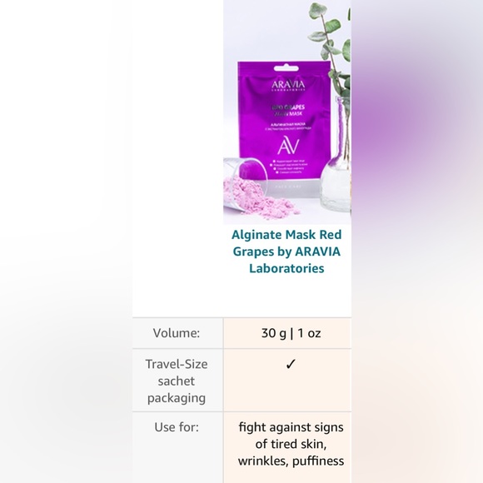The width and height of the screenshot is (483, 483).
Task: Select the Red Grapes Algin Mask package text
Action: point(287,110)
